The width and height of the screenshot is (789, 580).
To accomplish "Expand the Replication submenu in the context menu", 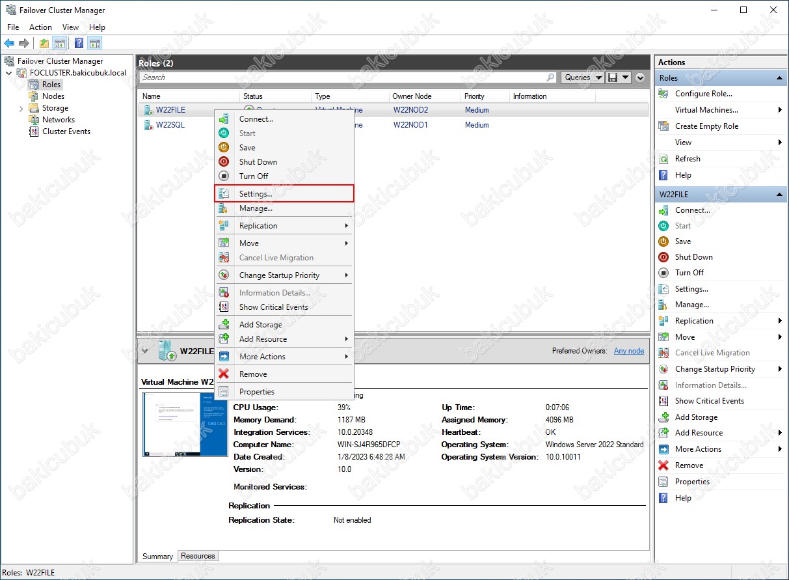I will coord(284,226).
